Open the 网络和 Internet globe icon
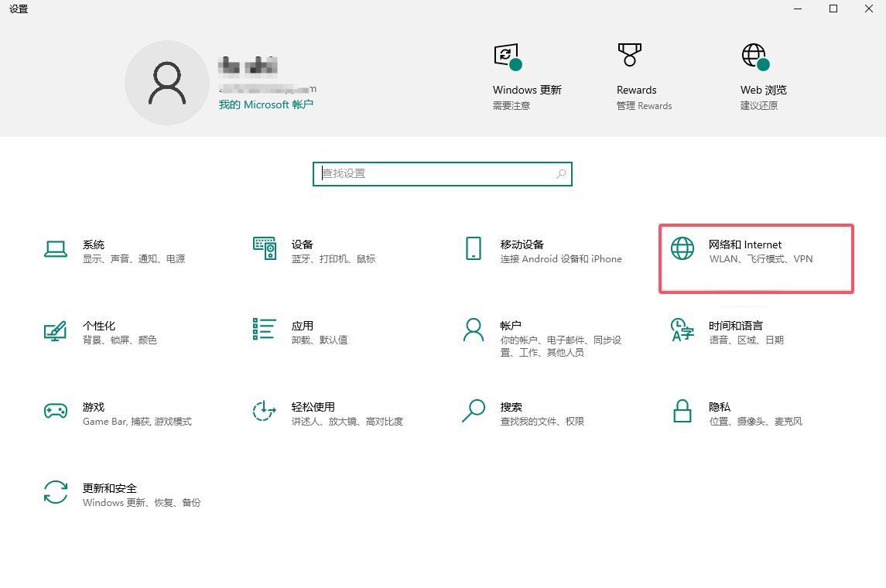 (682, 249)
